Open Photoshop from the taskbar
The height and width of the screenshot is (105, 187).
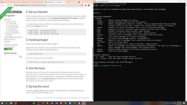tap(25, 103)
